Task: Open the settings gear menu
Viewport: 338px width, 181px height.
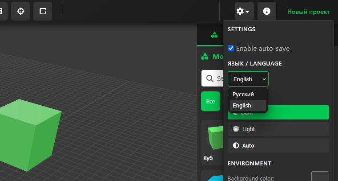Action: click(245, 11)
